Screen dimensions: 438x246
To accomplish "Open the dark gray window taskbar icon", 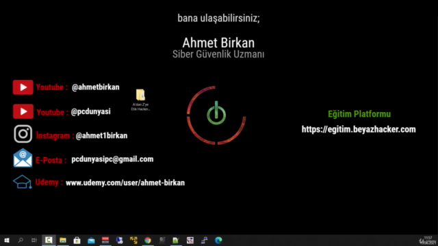I will point(162,240).
